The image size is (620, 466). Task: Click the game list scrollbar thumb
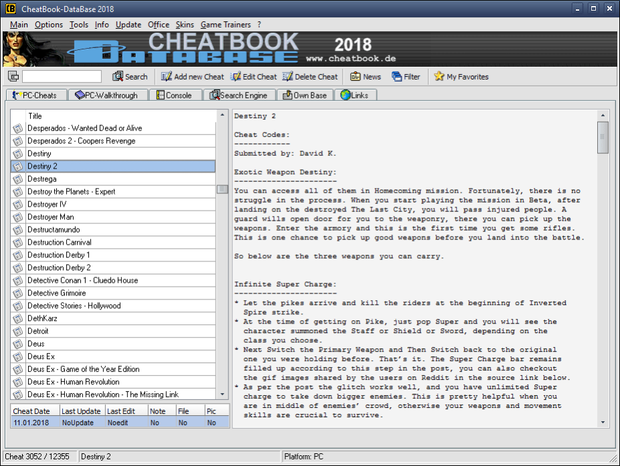(x=222, y=189)
